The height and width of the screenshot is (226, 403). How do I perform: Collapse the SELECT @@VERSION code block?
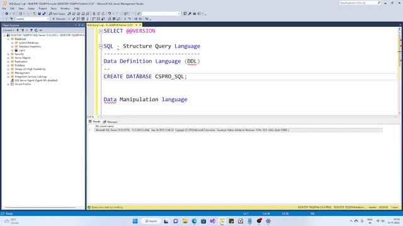click(x=101, y=31)
